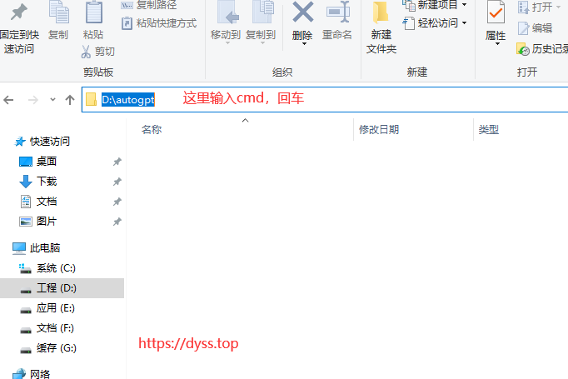Open Desktop (桌面) in Quick access
The width and height of the screenshot is (568, 379).
pos(47,162)
